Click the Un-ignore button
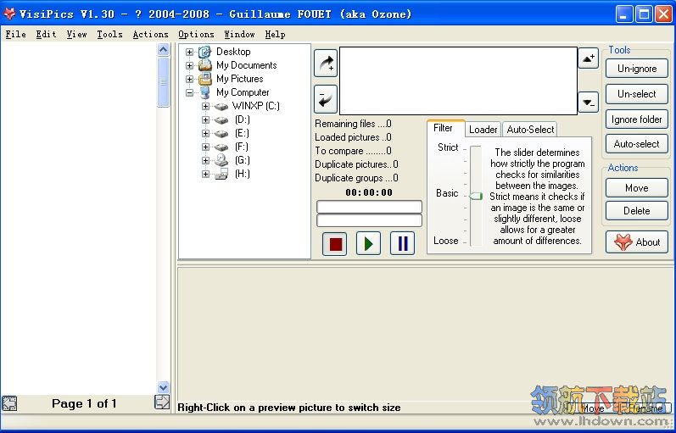 click(x=637, y=69)
